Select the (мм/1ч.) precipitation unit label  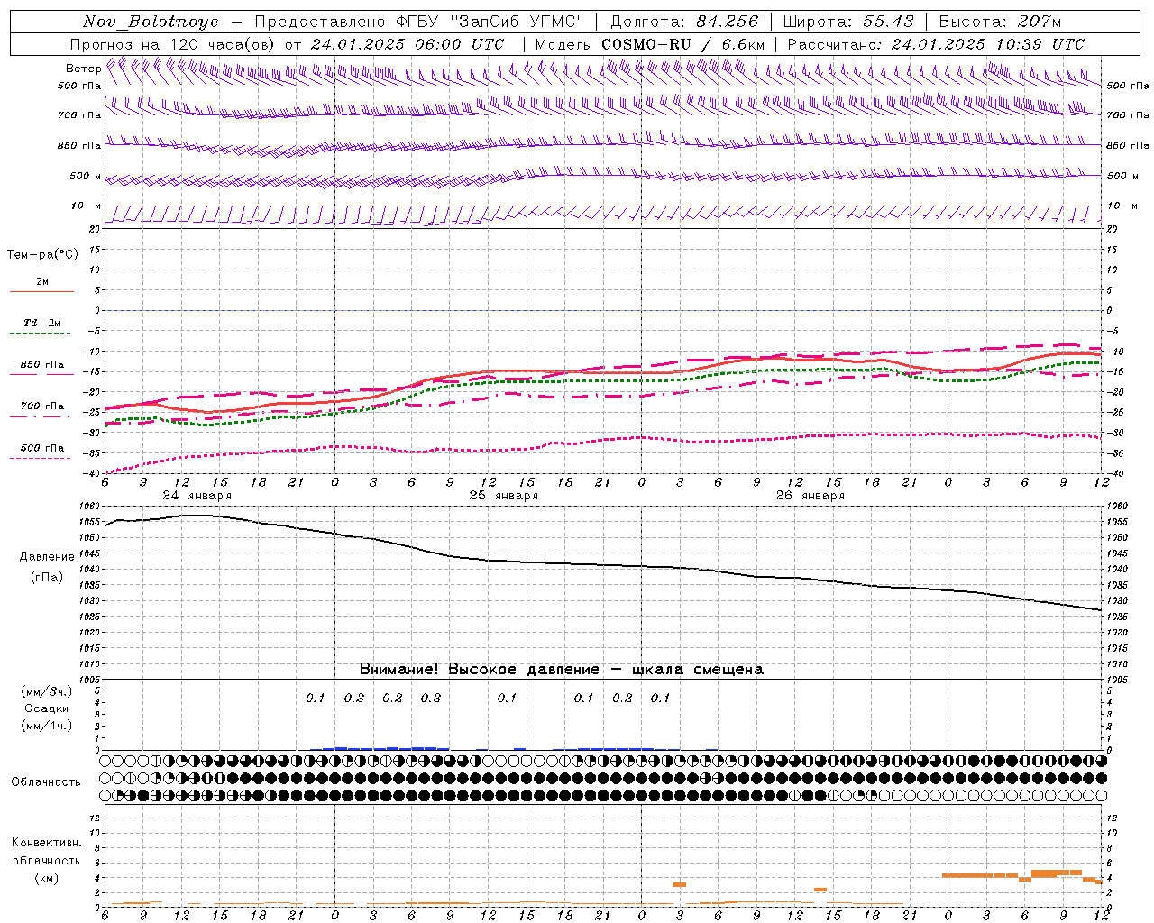click(47, 726)
